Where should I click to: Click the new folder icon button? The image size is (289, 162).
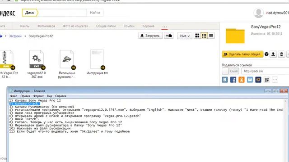[168, 36]
